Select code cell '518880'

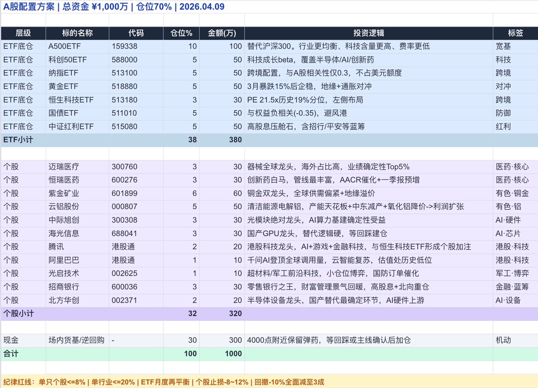tap(136, 86)
